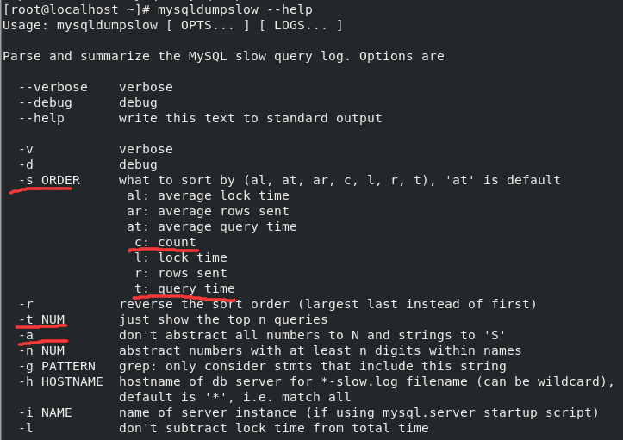Select the --verbose option text
This screenshot has width=623, height=440.
point(53,87)
